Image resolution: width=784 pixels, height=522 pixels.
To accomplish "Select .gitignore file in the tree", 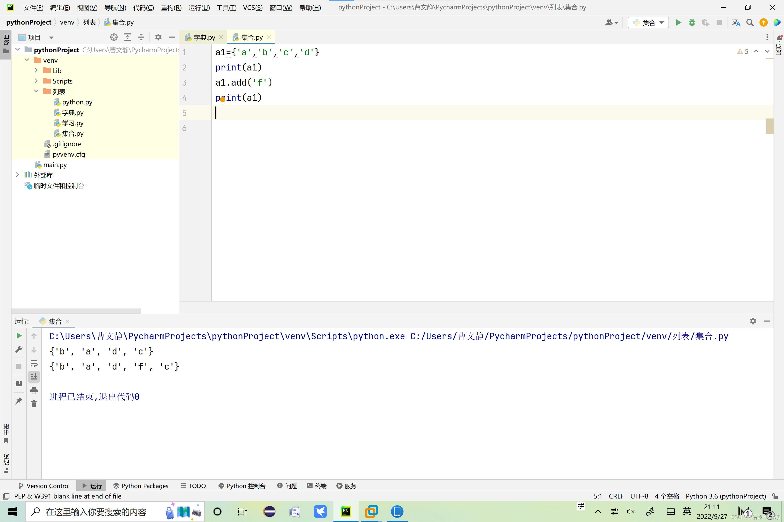I will pos(63,144).
